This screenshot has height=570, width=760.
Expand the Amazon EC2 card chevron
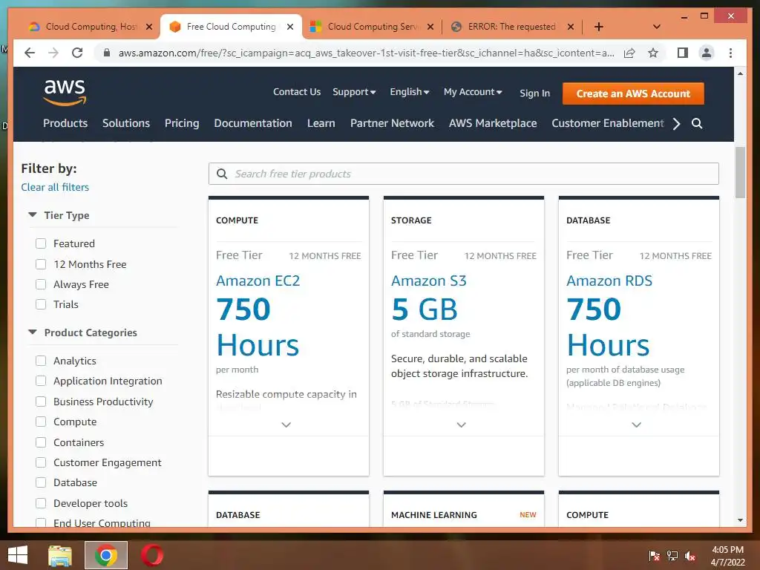click(286, 425)
